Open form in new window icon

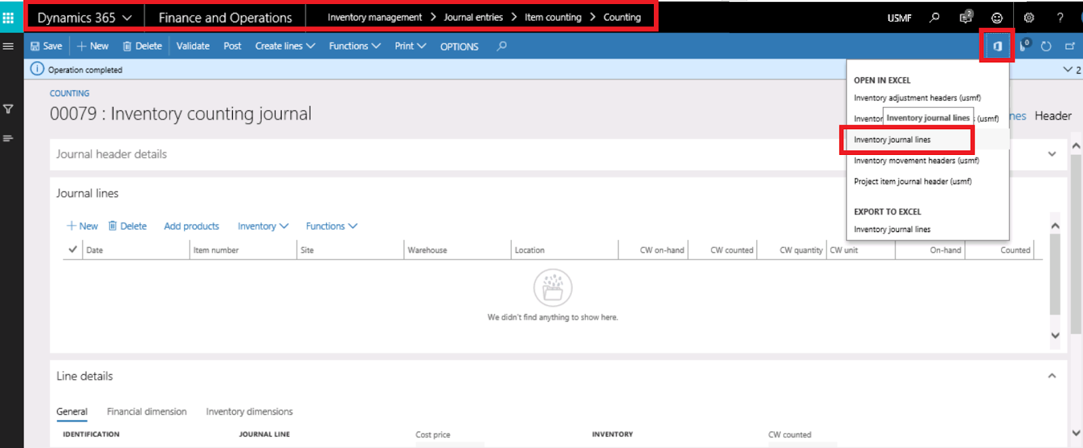[1070, 46]
